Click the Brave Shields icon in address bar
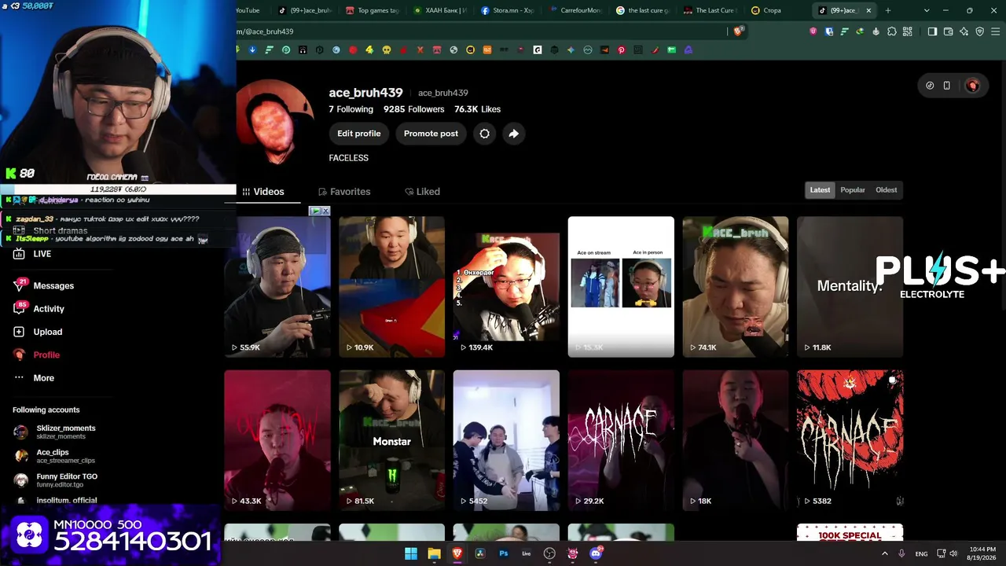The image size is (1006, 566). (738, 31)
